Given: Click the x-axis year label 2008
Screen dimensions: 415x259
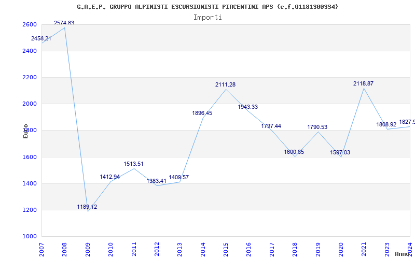Looking at the screenshot, I should pyautogui.click(x=64, y=249).
